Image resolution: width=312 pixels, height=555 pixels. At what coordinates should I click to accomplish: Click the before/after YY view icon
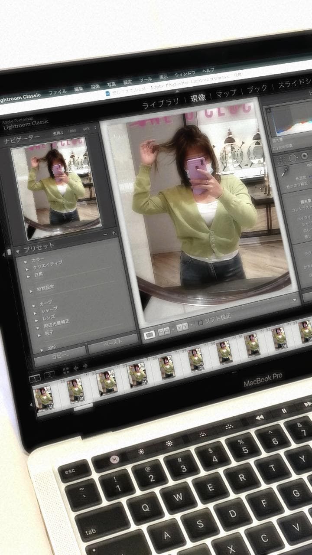[182, 327]
